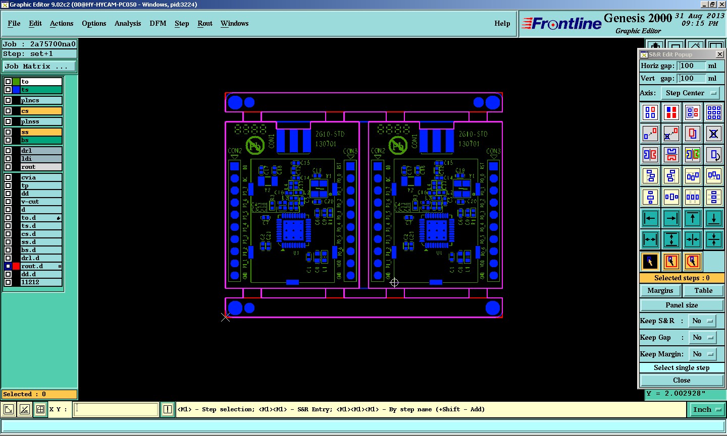Click the horizontal squeeze inward arrows icon
The width and height of the screenshot is (727, 436).
693,239
